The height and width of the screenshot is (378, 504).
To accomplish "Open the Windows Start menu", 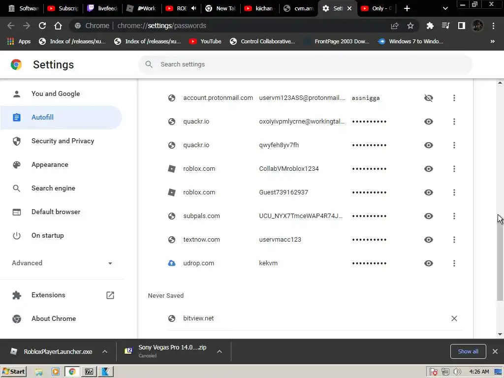I will tap(14, 372).
